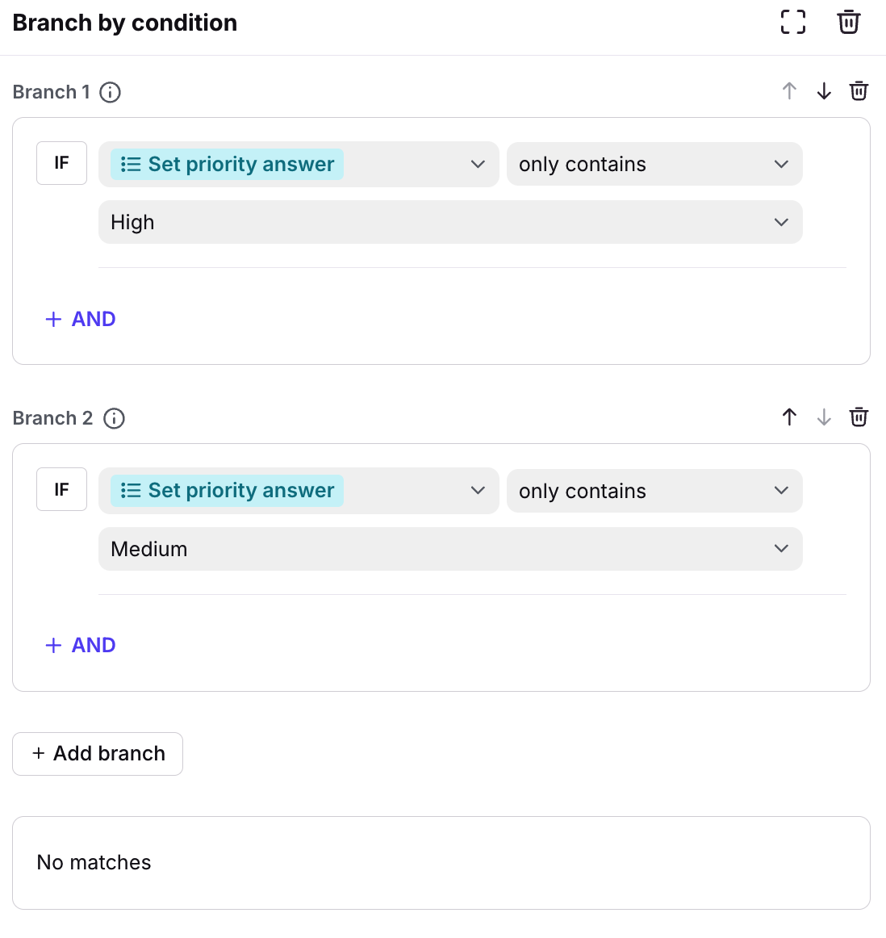Add AND condition to Branch 1
886x938 pixels.
(x=81, y=319)
